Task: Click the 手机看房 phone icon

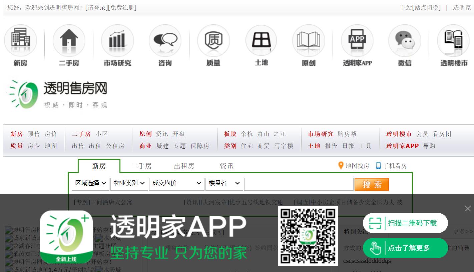Action: [x=378, y=166]
